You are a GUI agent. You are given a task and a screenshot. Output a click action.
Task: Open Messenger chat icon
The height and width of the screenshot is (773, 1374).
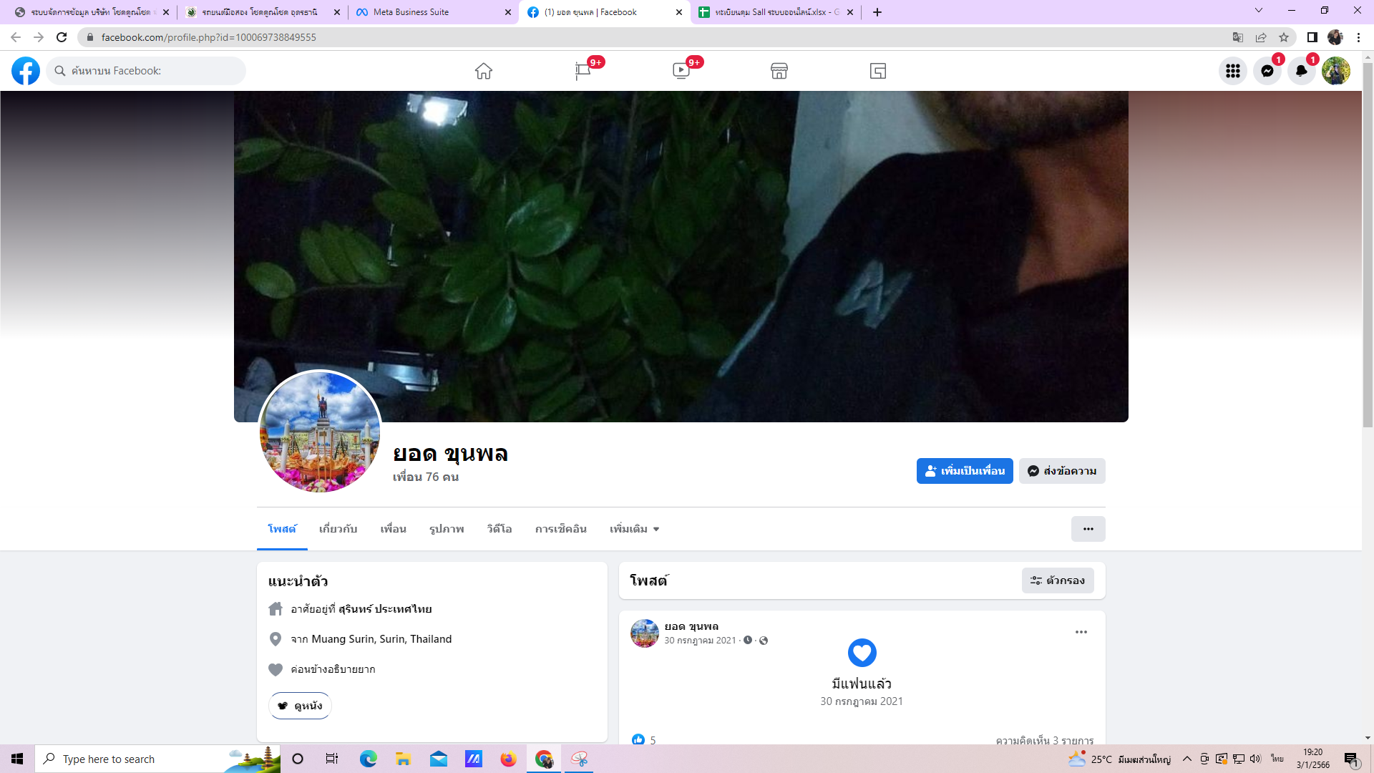pos(1267,71)
